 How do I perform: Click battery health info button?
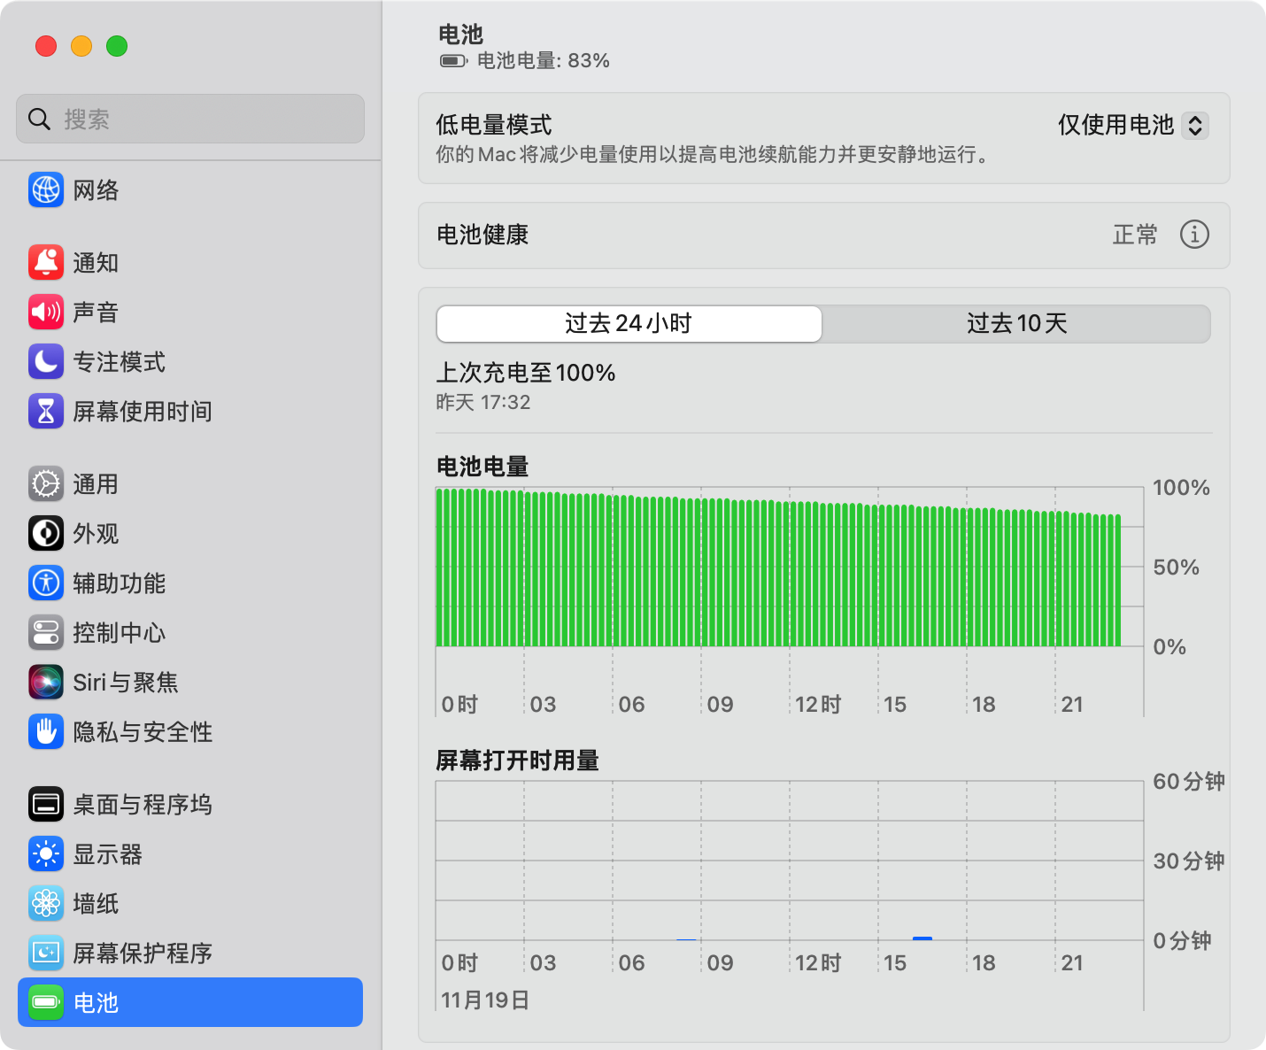pos(1194,235)
